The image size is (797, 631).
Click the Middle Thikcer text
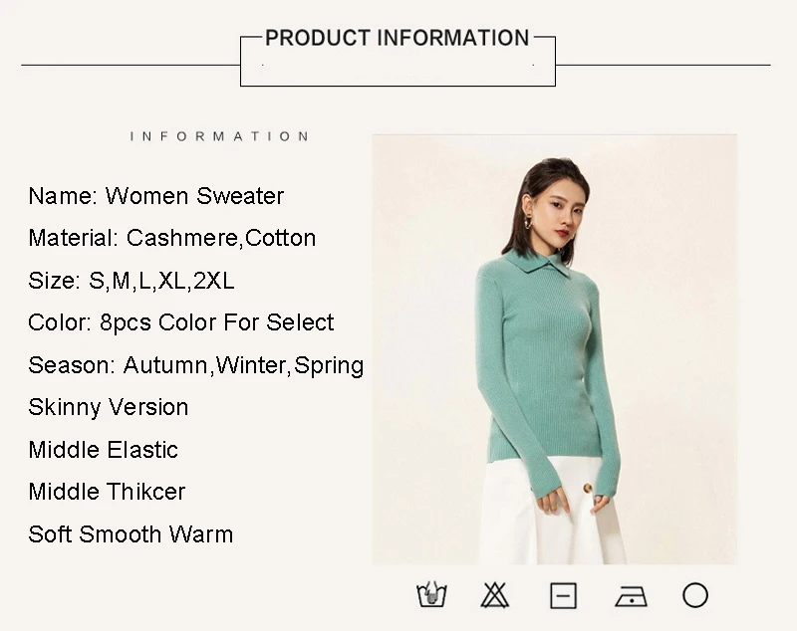click(x=107, y=492)
